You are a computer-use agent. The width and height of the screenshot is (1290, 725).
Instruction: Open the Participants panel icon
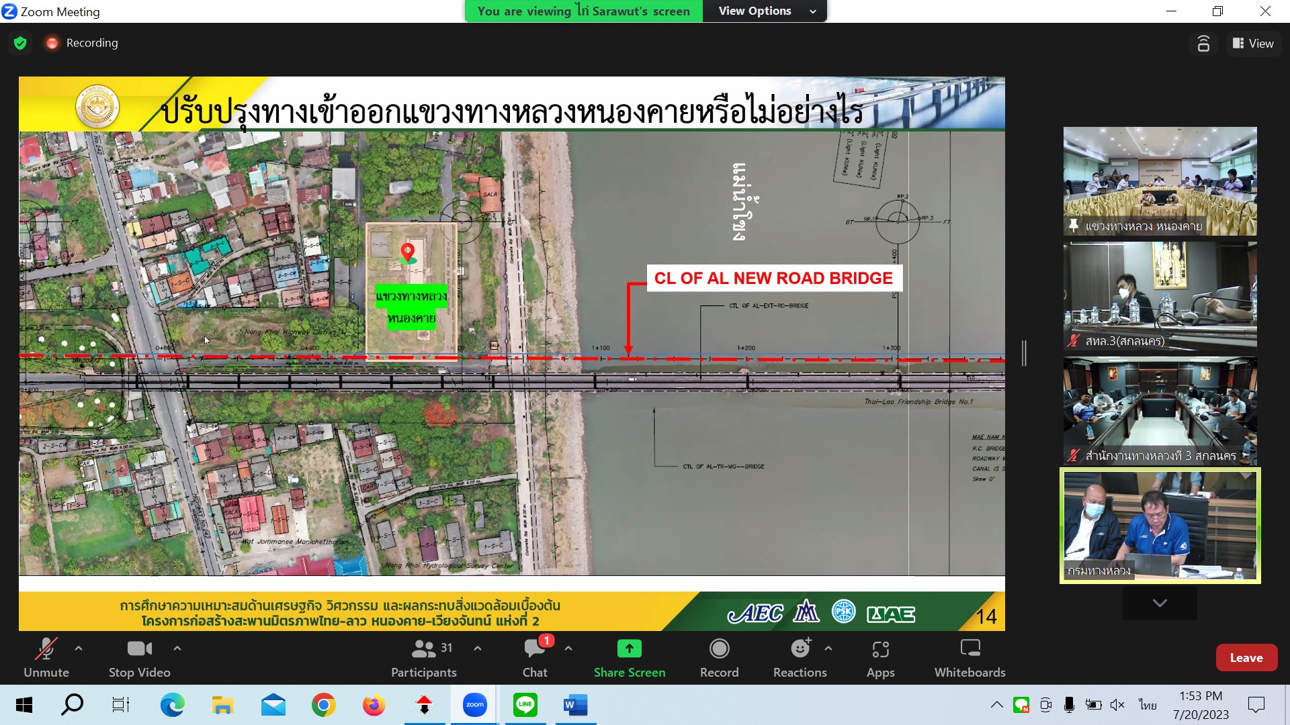[x=424, y=649]
